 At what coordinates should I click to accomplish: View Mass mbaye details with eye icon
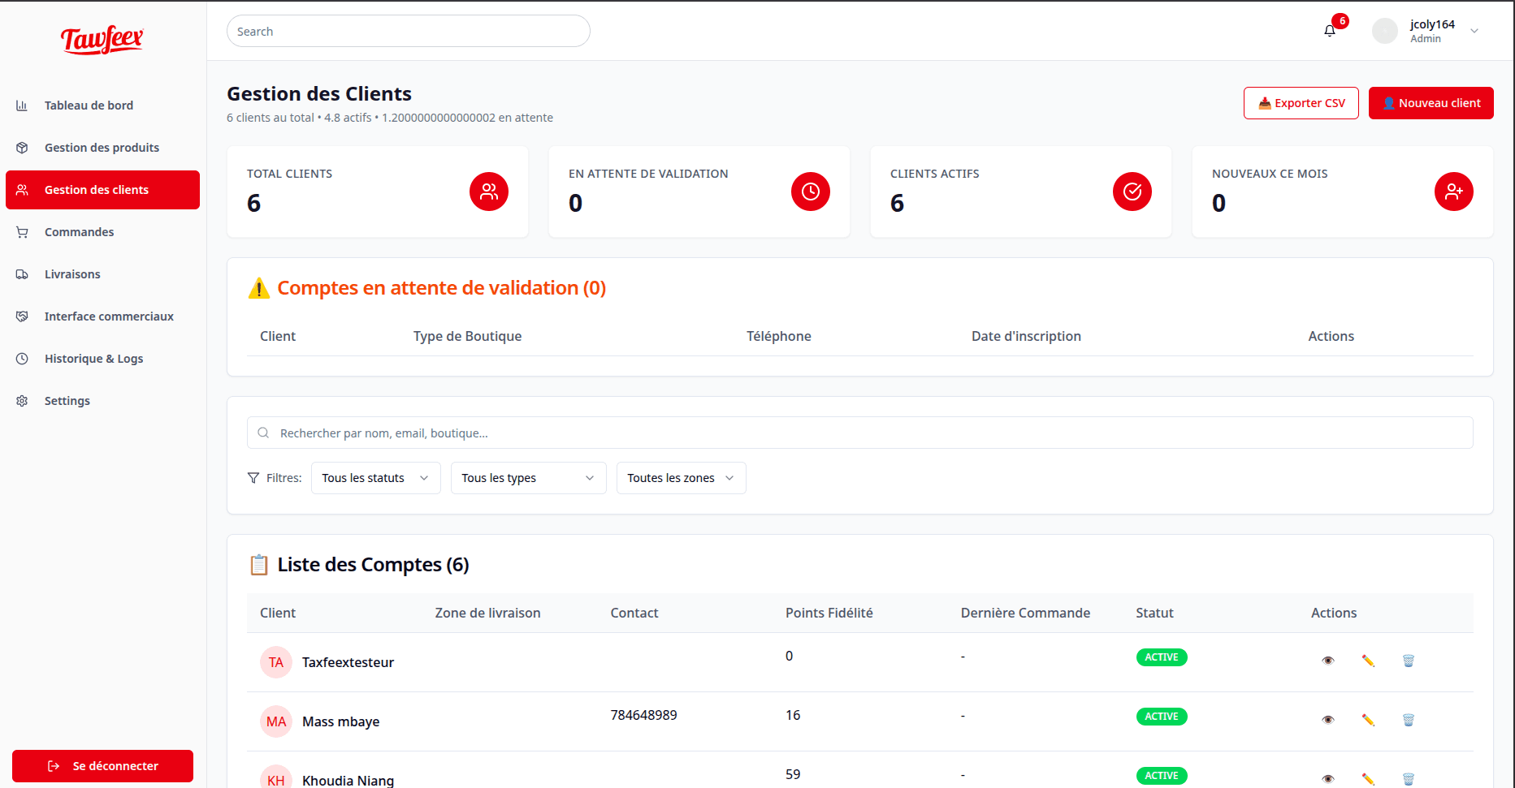pos(1328,720)
